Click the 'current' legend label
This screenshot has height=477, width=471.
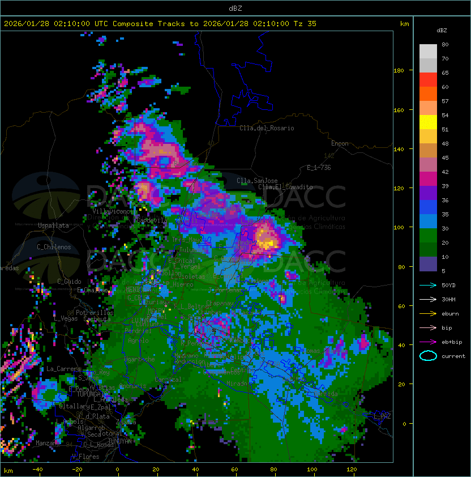click(x=453, y=356)
